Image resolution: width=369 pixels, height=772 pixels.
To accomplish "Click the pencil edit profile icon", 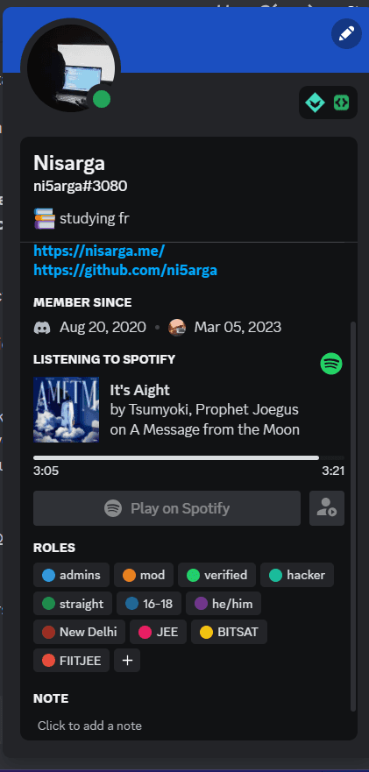I will [346, 33].
